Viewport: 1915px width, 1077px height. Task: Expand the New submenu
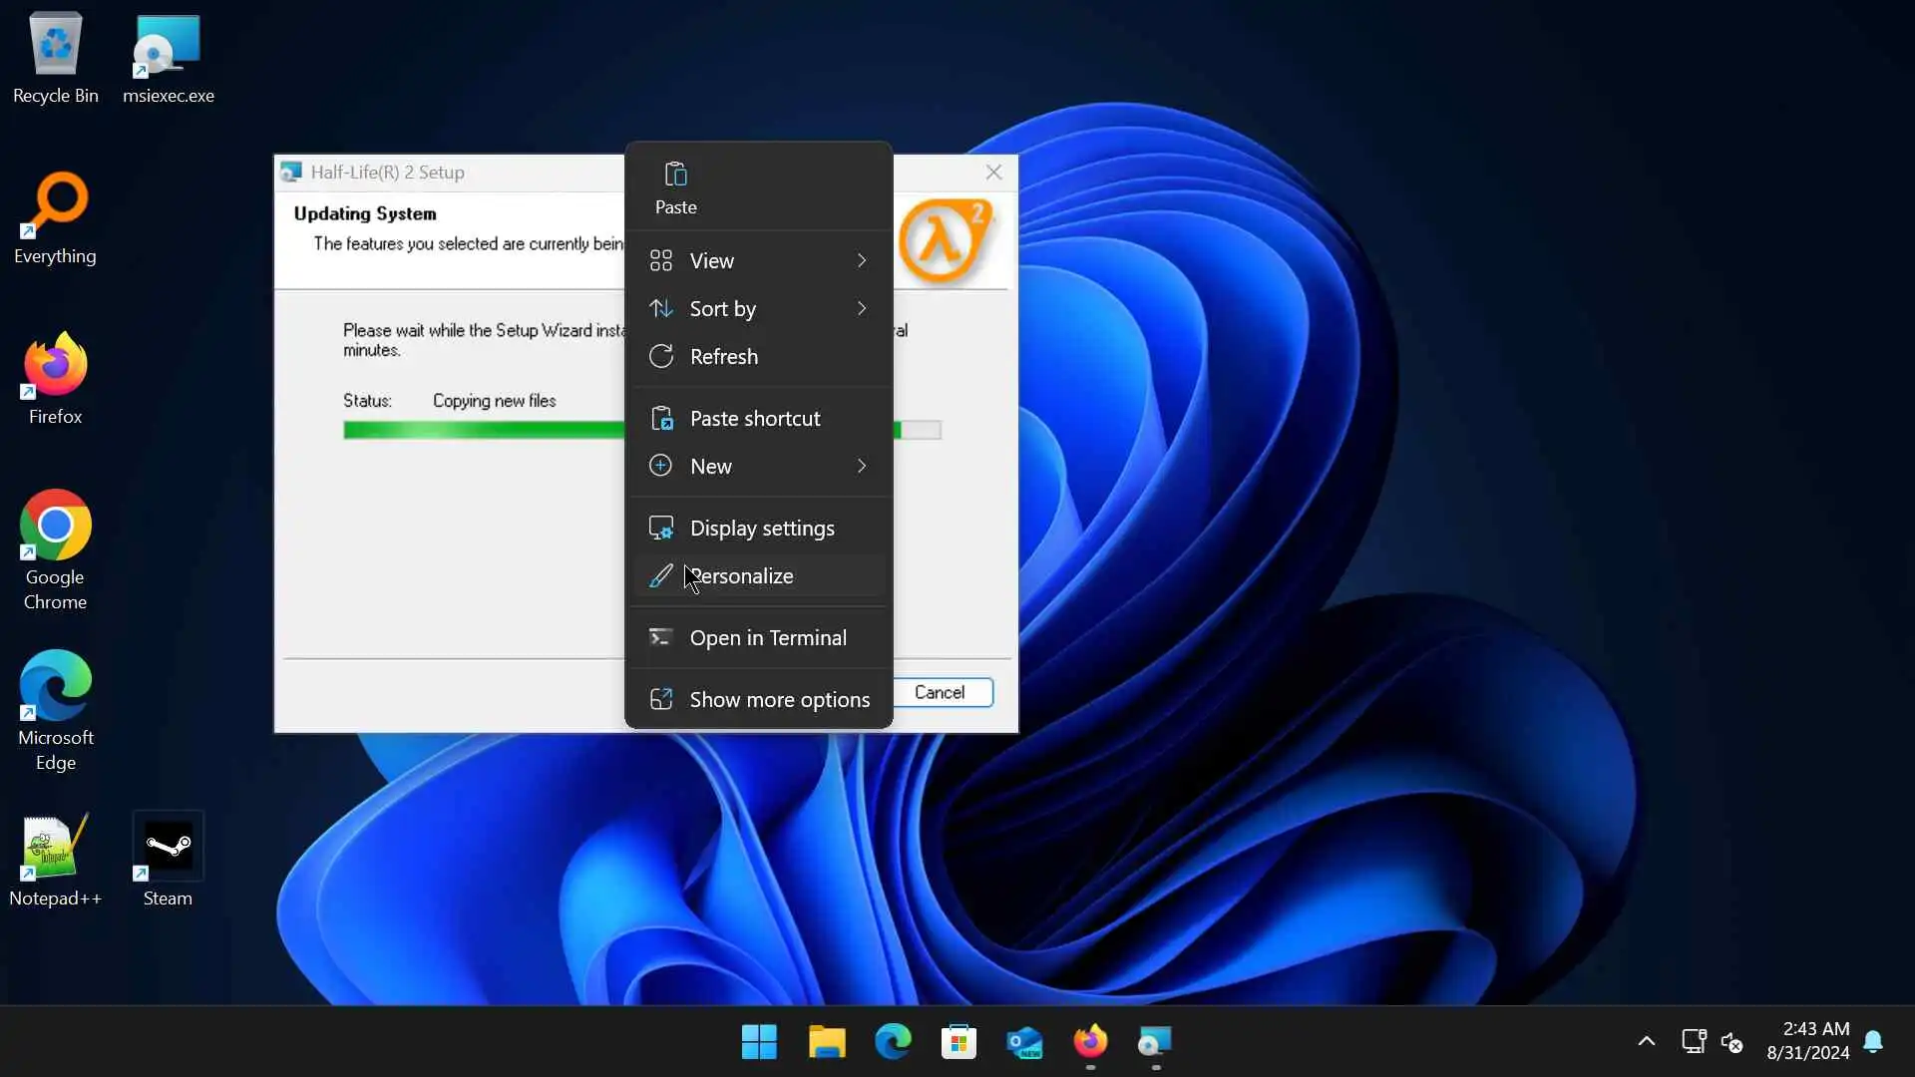pyautogui.click(x=758, y=466)
